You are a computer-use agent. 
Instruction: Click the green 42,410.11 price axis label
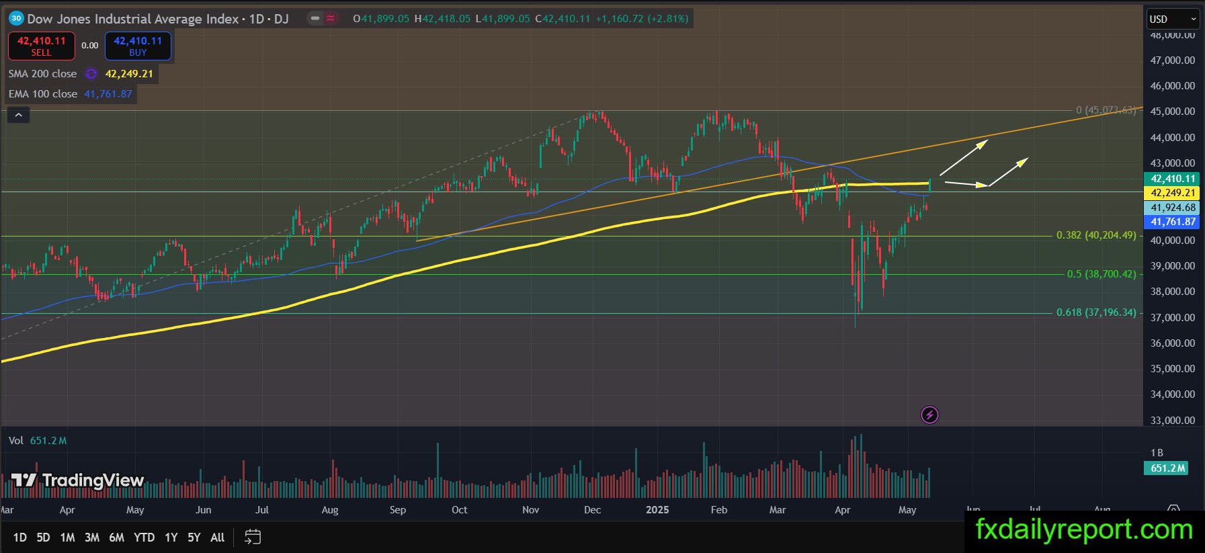point(1173,179)
